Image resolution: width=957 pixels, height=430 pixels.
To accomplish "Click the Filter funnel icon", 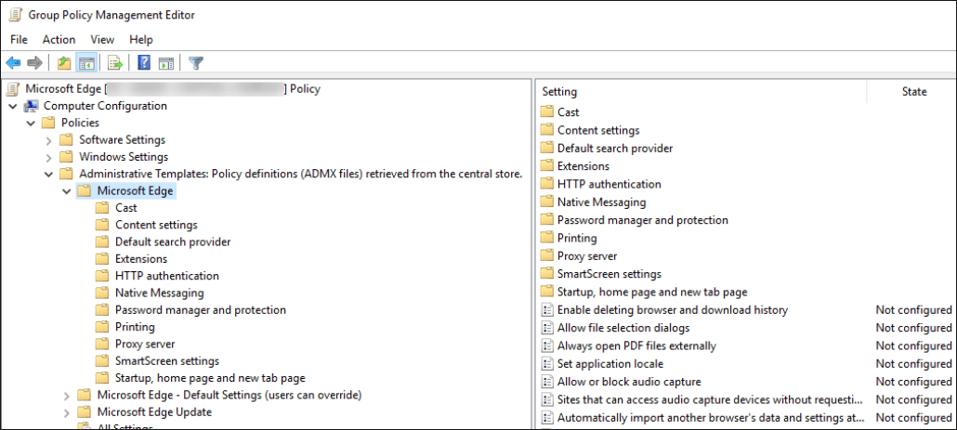I will point(196,63).
